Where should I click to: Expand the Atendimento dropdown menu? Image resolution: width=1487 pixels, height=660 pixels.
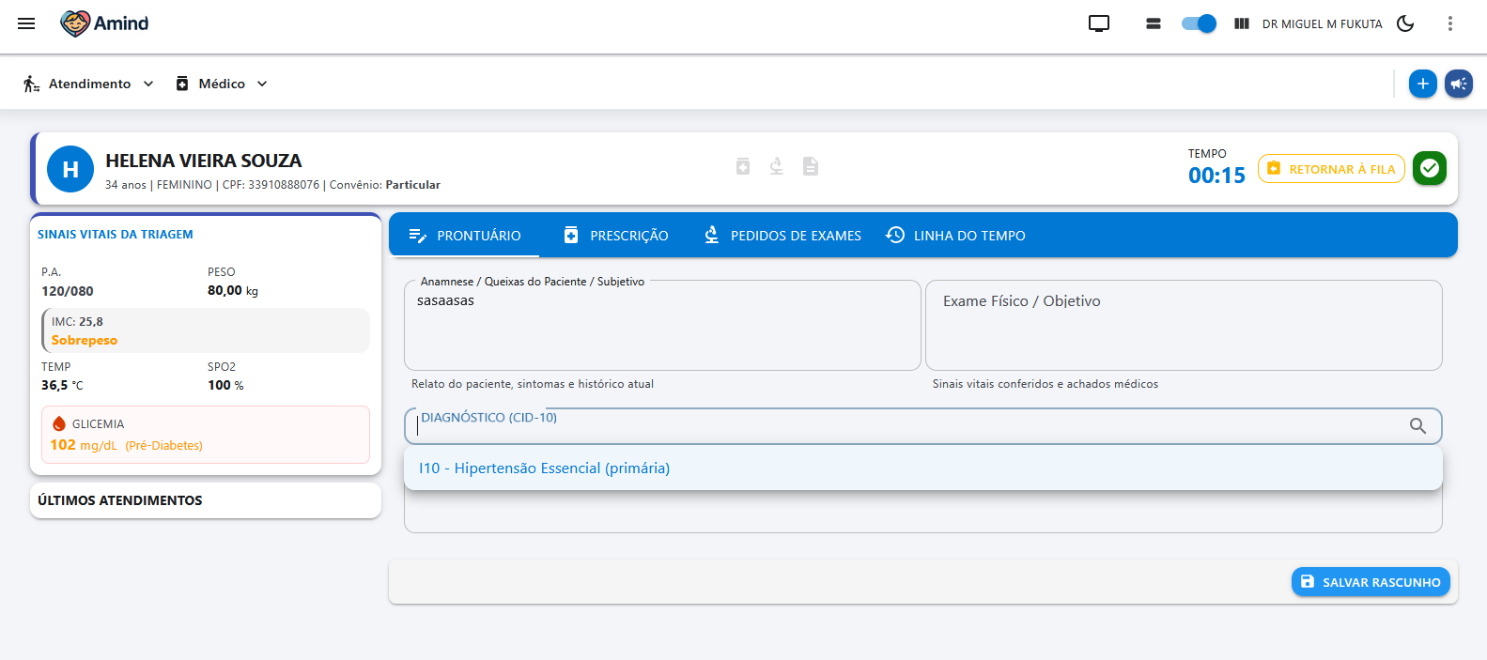pos(89,84)
